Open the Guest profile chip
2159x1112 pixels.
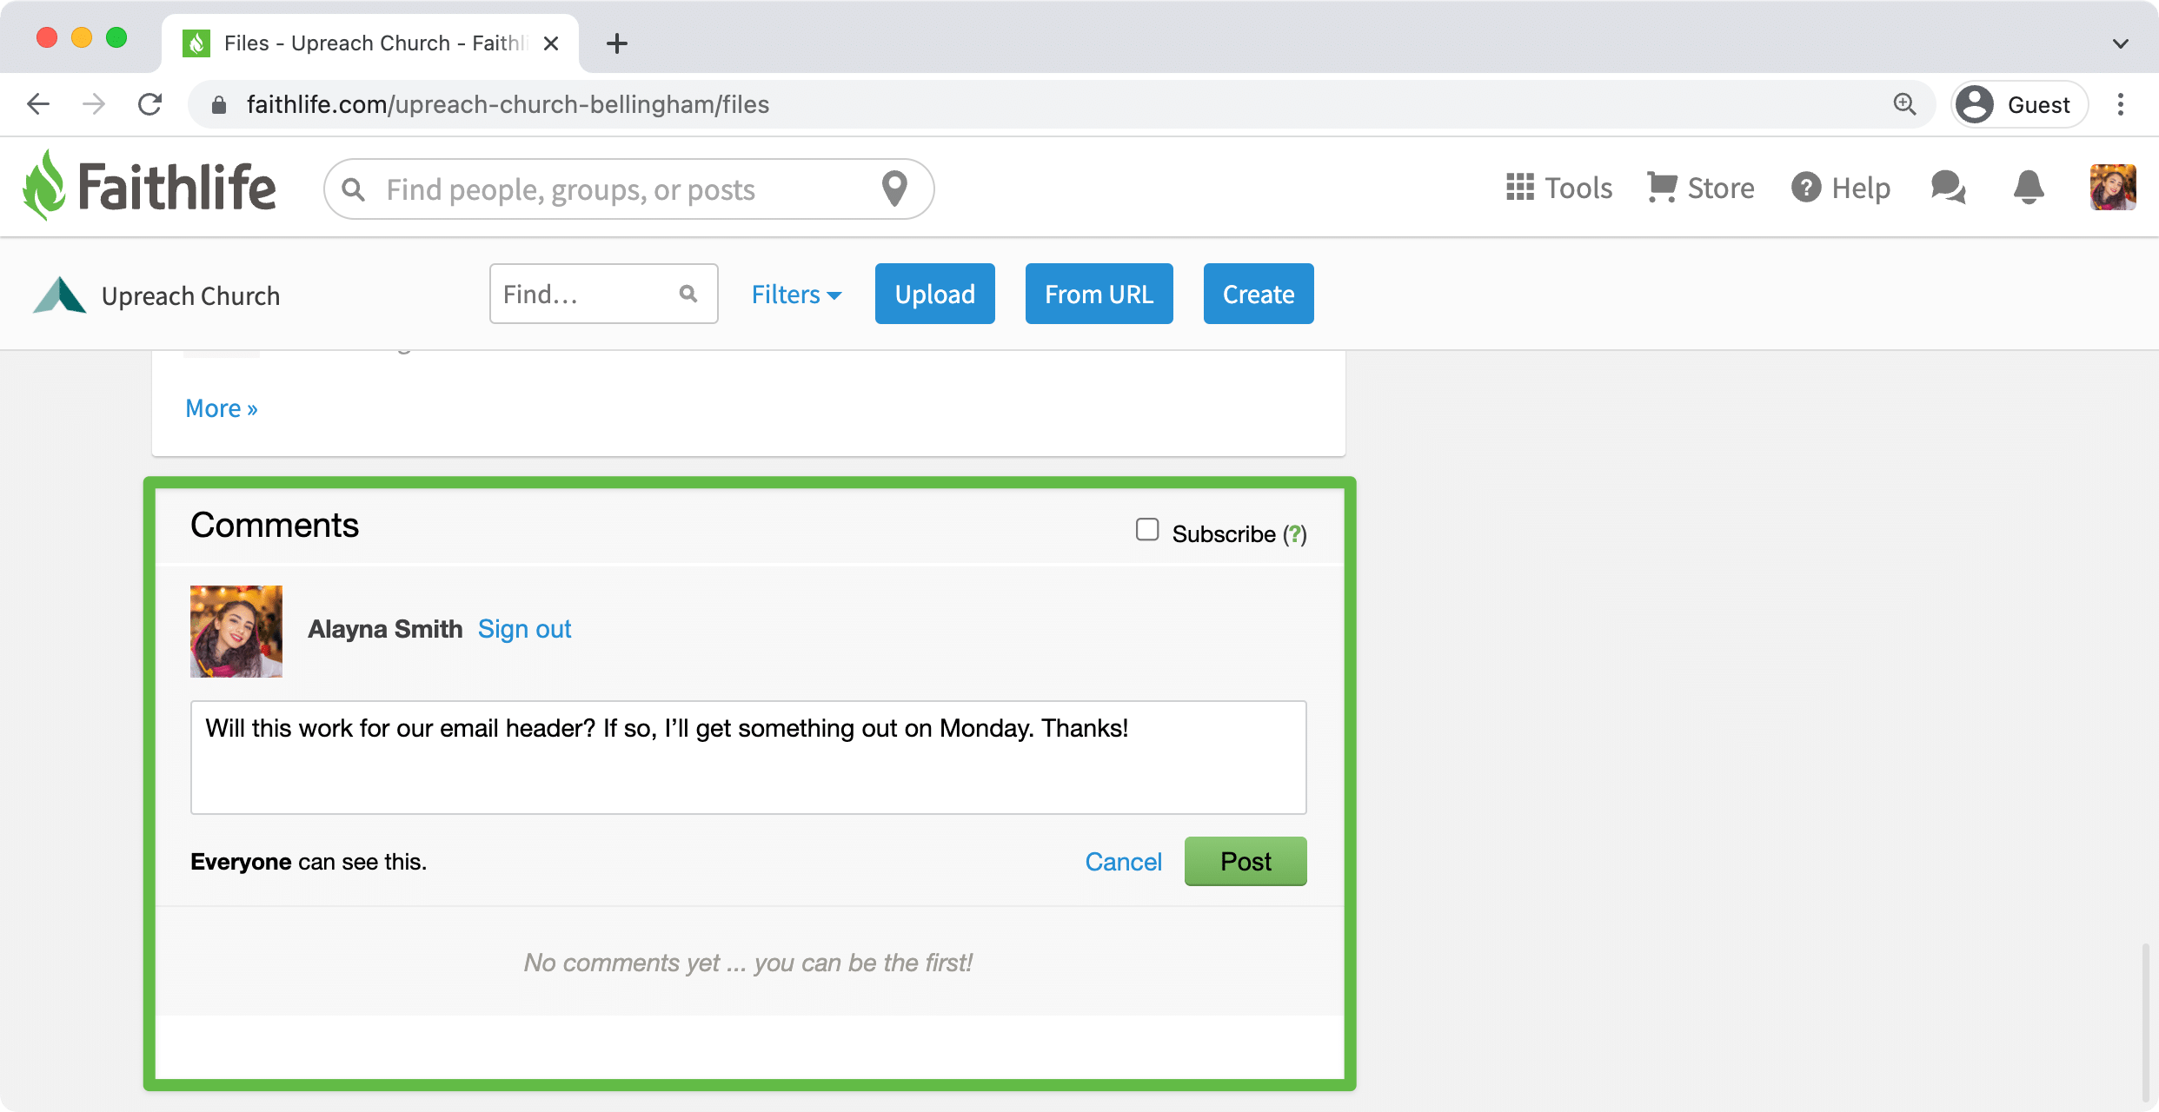point(2018,104)
